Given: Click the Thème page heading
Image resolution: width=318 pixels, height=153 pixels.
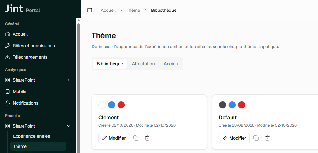Looking at the screenshot, I should pos(104,36).
